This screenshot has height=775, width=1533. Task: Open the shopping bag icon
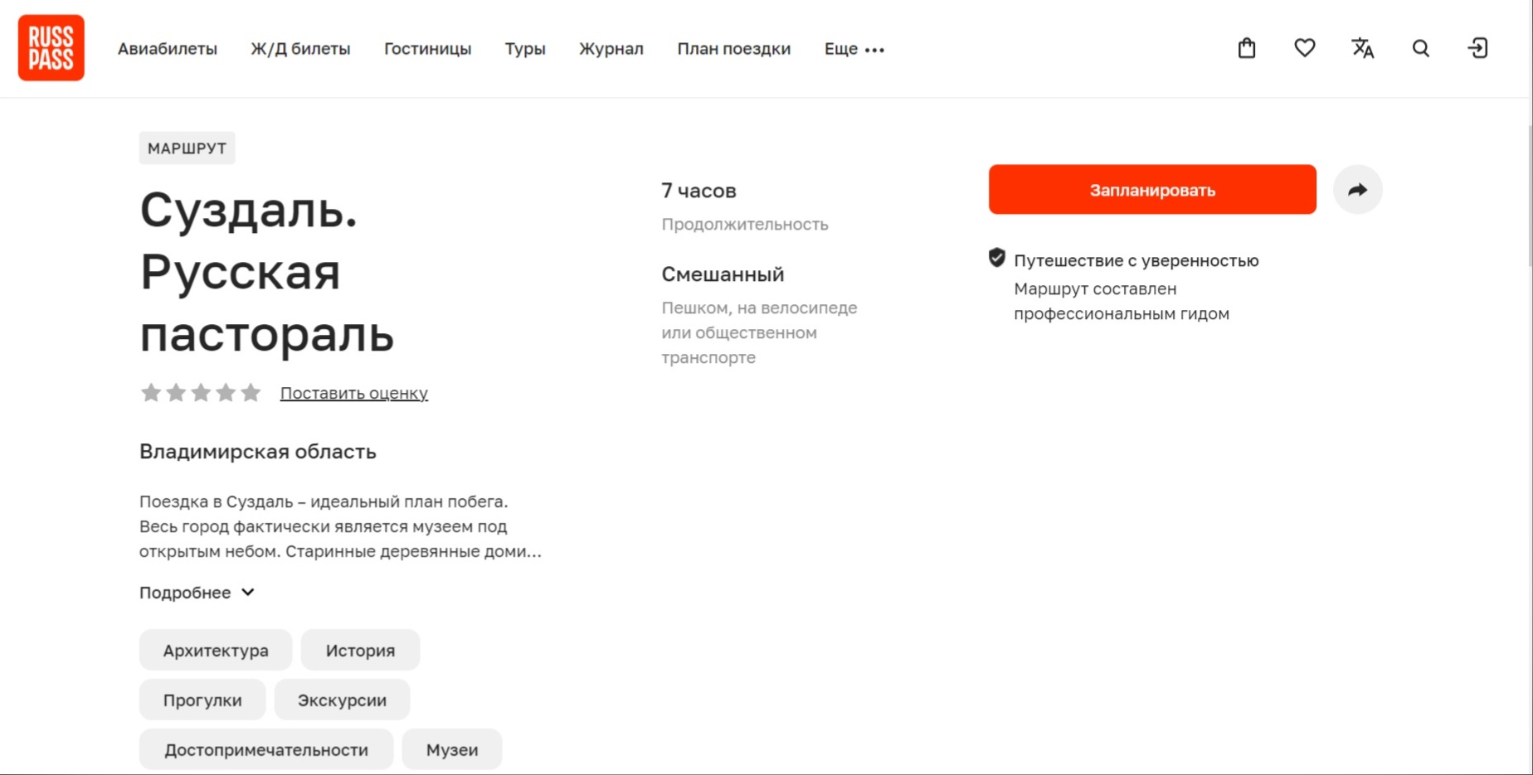[1246, 49]
